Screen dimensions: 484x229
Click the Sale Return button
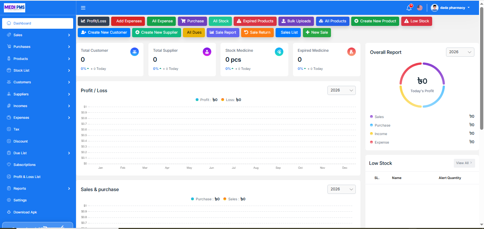point(257,33)
